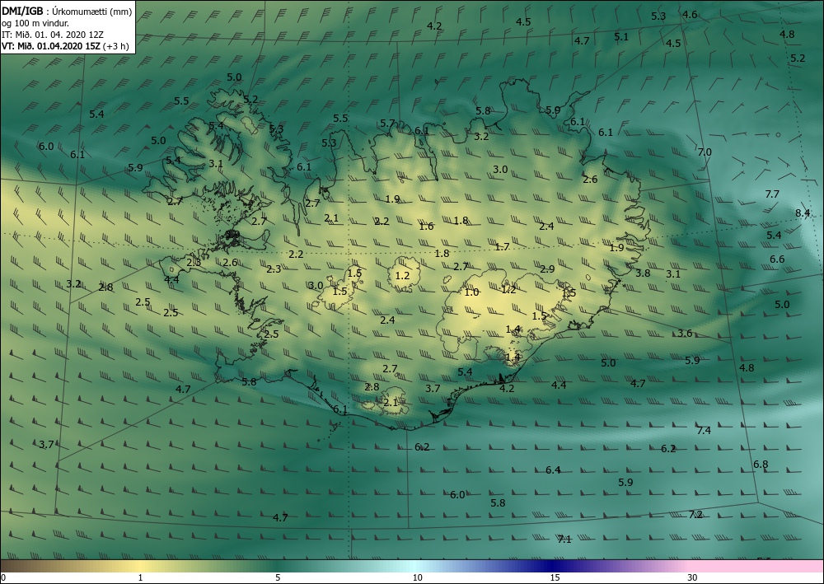This screenshot has width=824, height=584.
Task: Click the 'DMI/IGB : Úrkomumætti (mm)' title line
Action: tap(67, 11)
